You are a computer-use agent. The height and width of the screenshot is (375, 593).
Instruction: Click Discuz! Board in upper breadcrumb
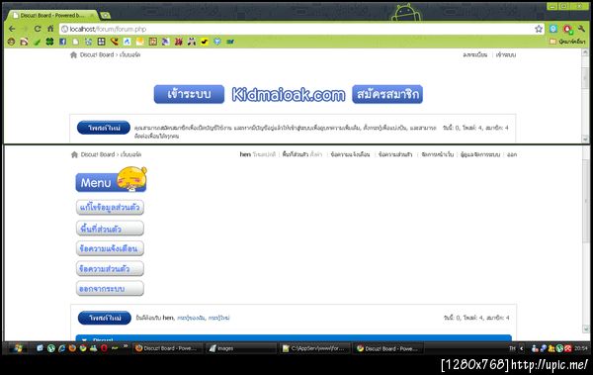click(x=97, y=55)
